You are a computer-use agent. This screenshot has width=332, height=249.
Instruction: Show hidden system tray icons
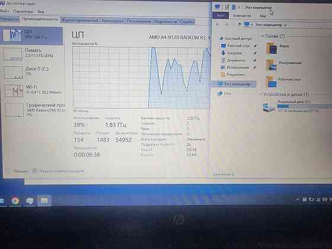(x=298, y=199)
